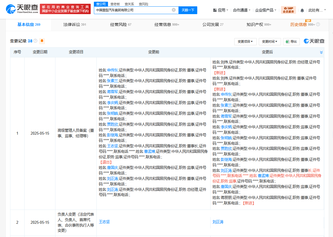Screen dimensions: 333x237
Task: Open the 变更项目 filter dropdown
Action: click(x=245, y=42)
